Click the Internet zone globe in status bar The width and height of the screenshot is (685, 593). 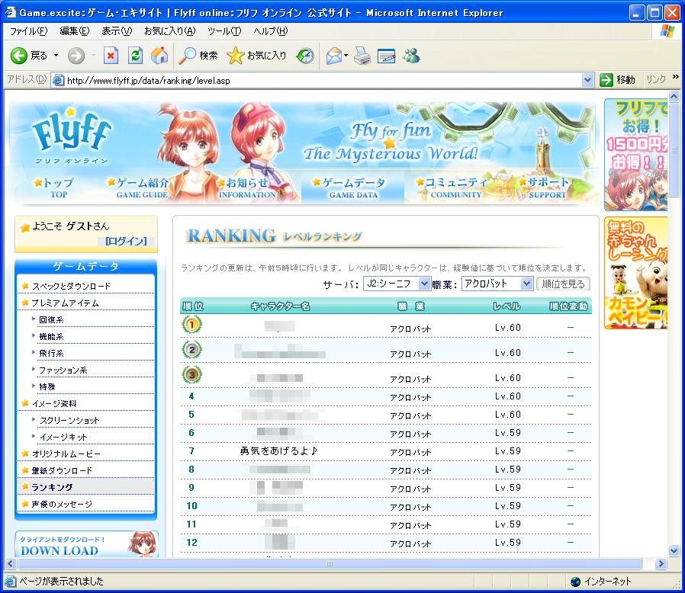tap(576, 582)
